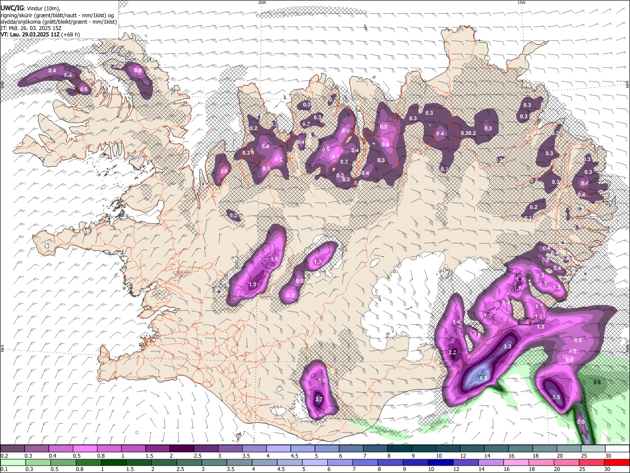
Task: Click the 'UWC/IG: Vindur (10m),' title text
Action: coord(31,8)
